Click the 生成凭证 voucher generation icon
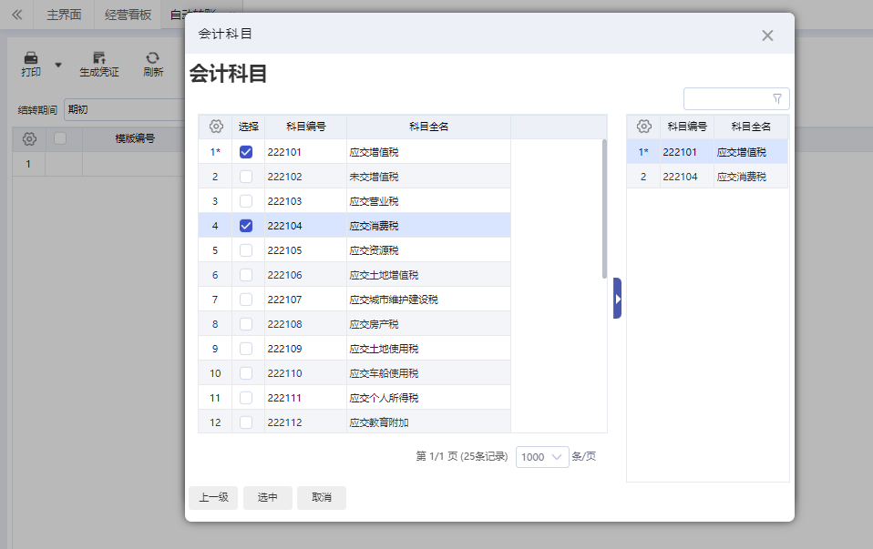873x549 pixels. [98, 57]
